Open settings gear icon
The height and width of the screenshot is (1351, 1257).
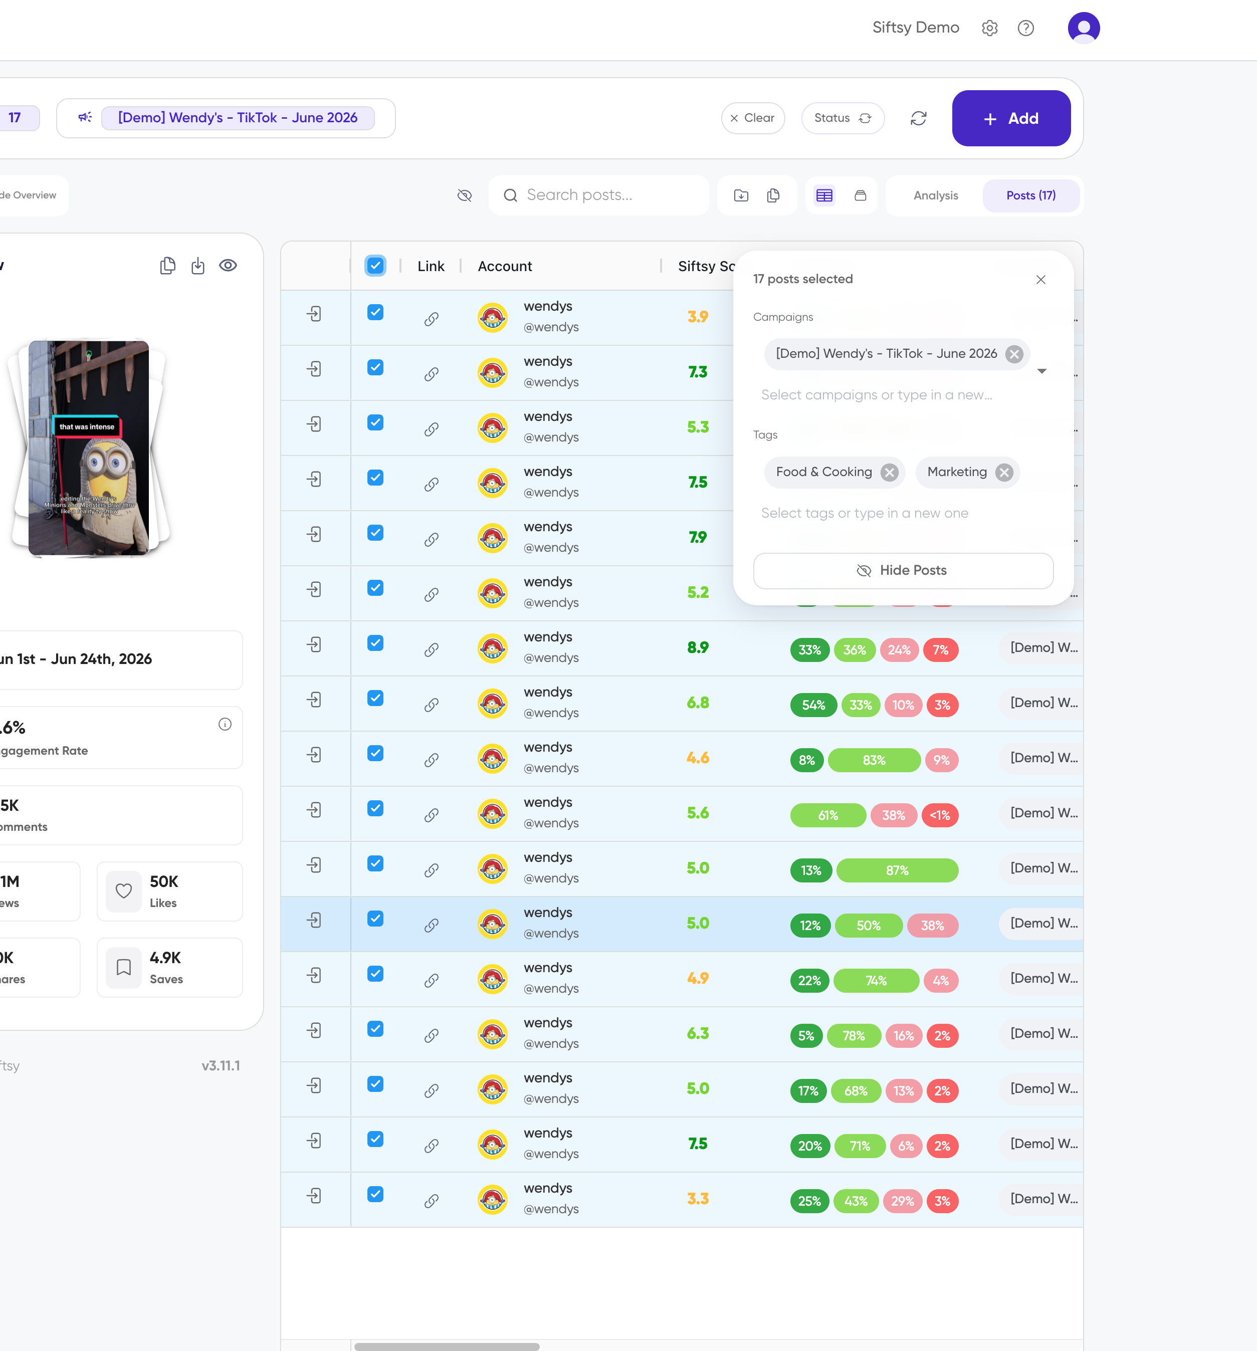point(989,28)
